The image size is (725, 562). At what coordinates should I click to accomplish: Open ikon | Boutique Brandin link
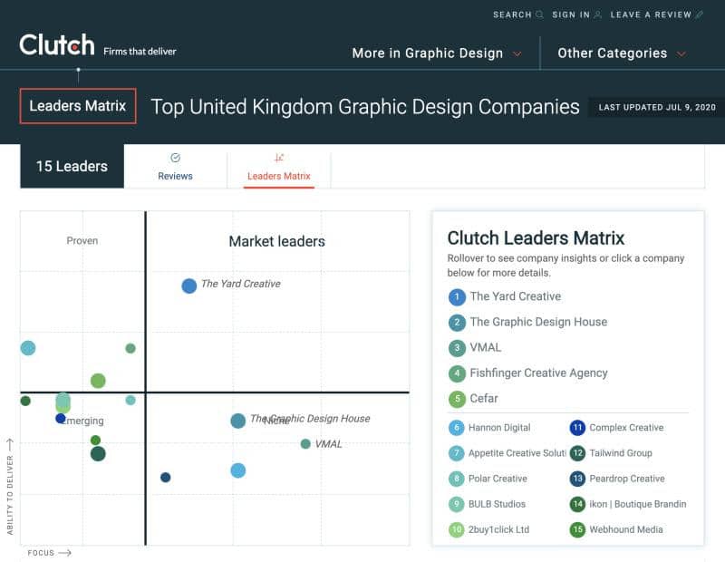click(638, 504)
